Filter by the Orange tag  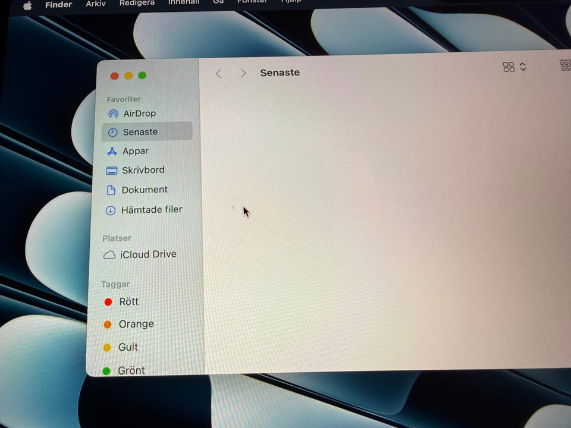(128, 324)
